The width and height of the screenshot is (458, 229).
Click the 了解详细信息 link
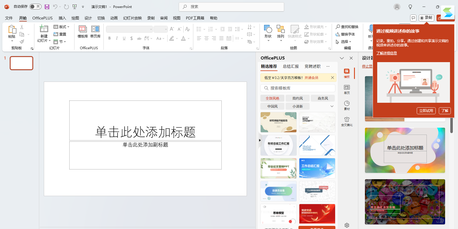tap(386, 53)
